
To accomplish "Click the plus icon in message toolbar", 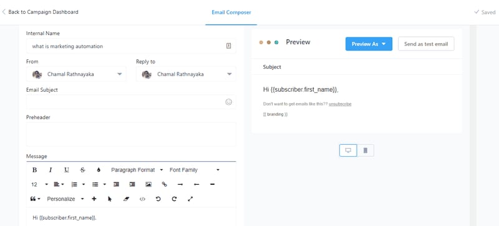I will pyautogui.click(x=94, y=199).
